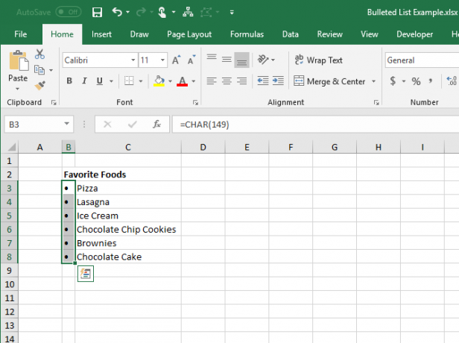Click the Orientation text angle icon

pyautogui.click(x=263, y=60)
